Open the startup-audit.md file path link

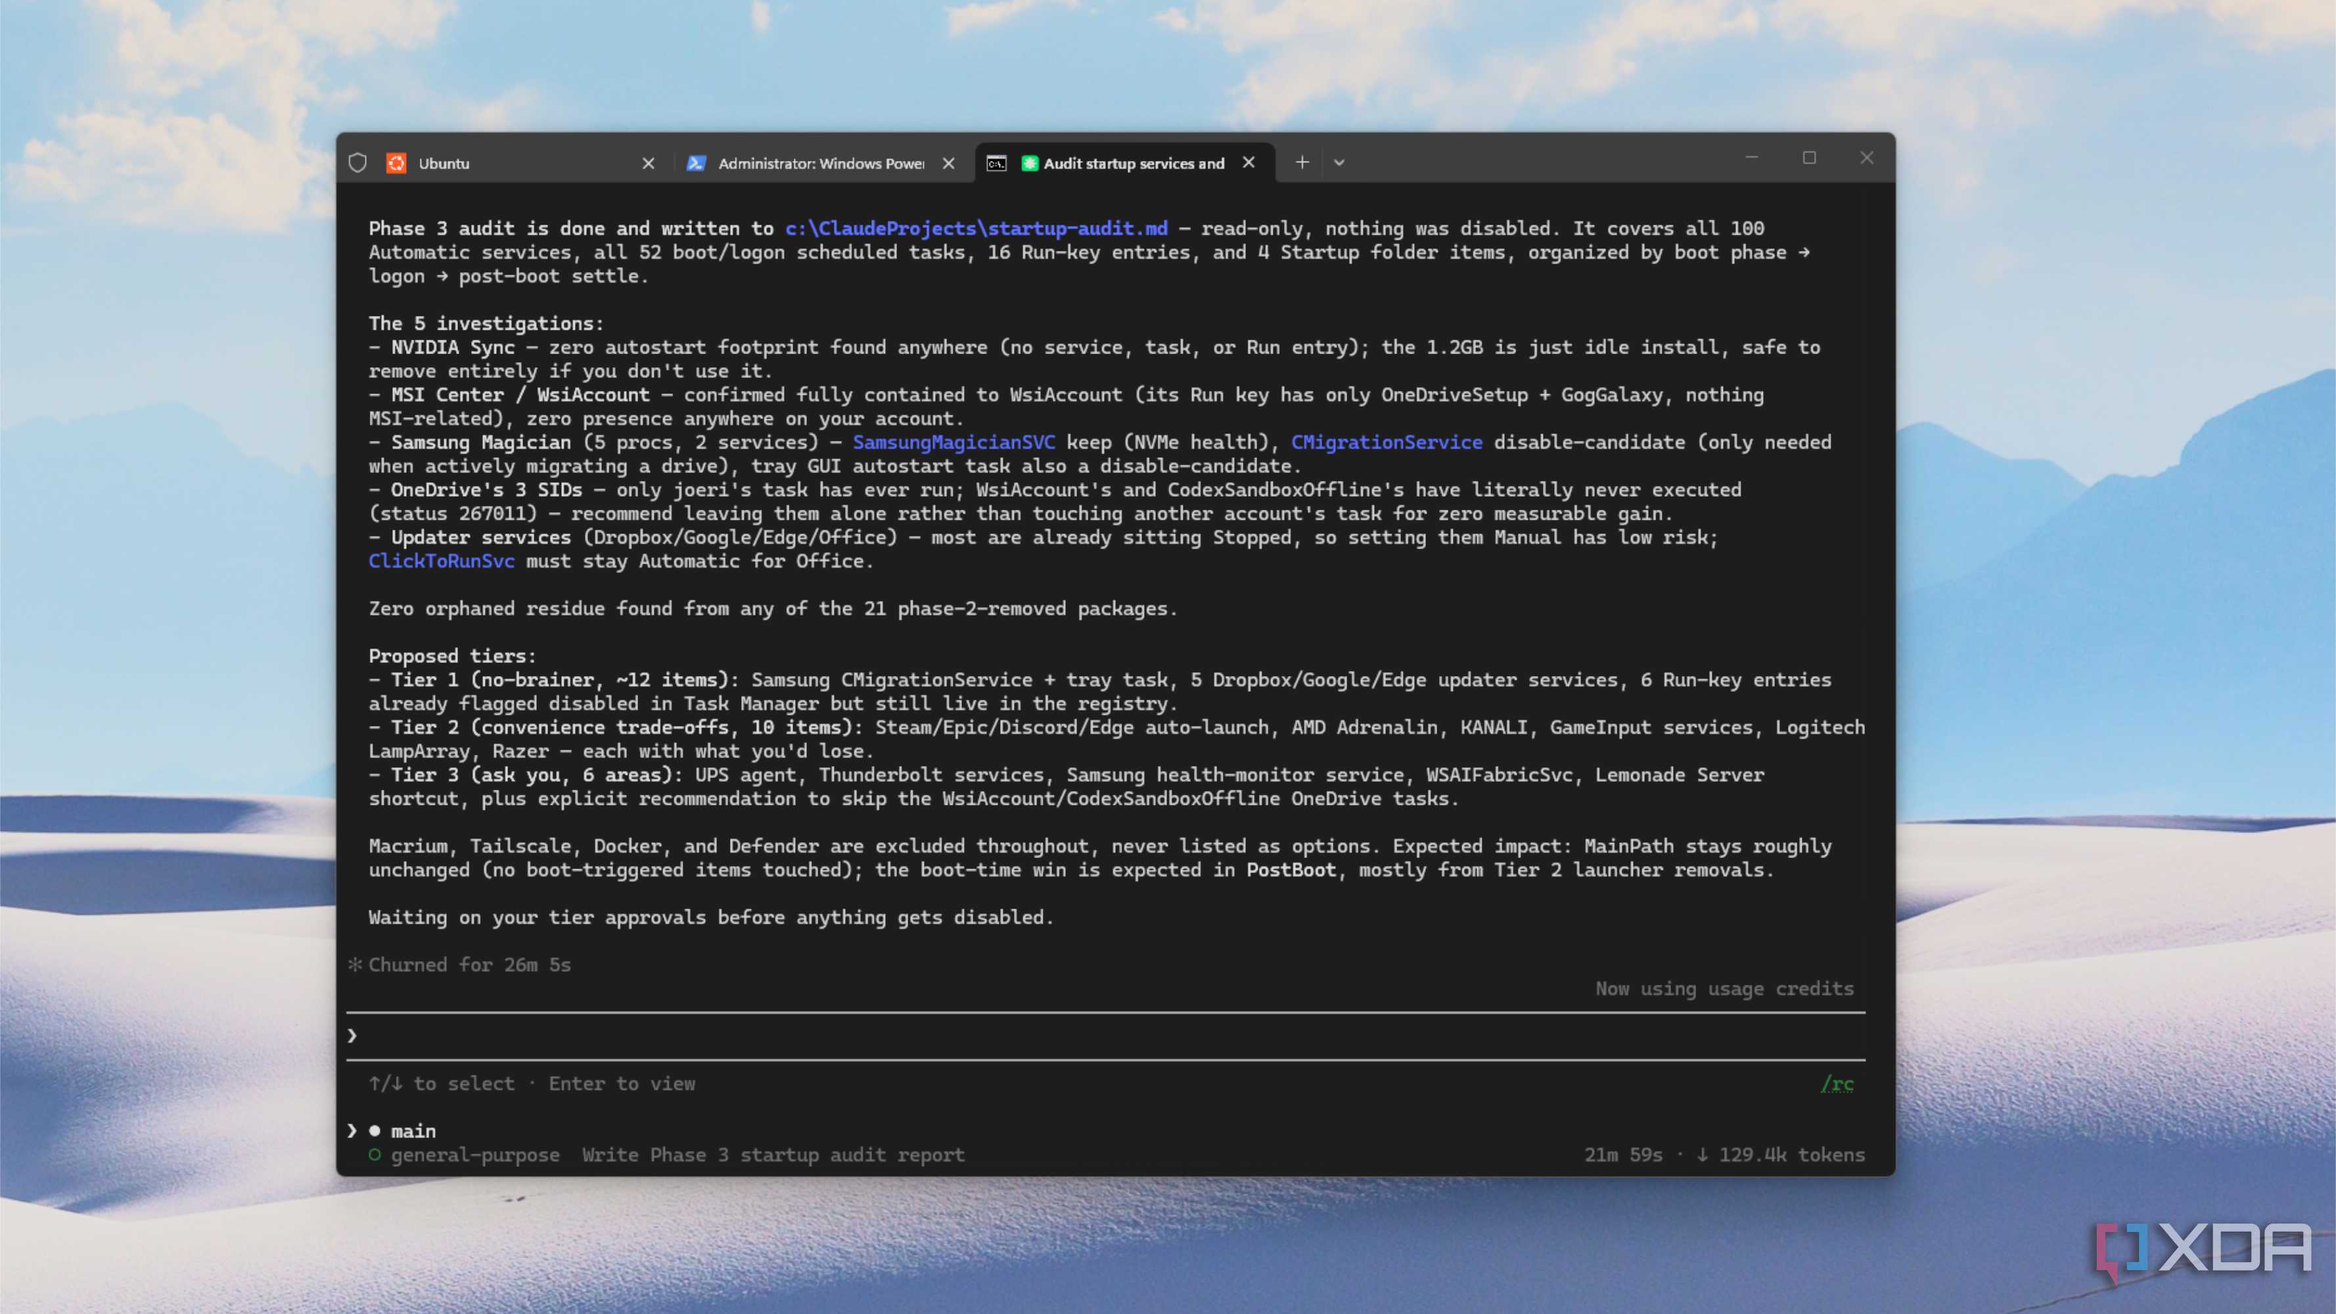[976, 229]
